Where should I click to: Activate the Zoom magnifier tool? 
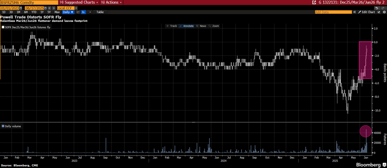point(213,26)
